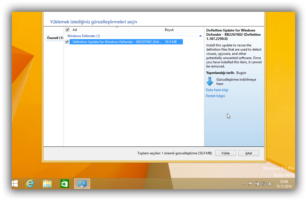This screenshot has height=201, width=307.
Task: Select the Definition Update KB2267602 row
Action: pyautogui.click(x=126, y=42)
